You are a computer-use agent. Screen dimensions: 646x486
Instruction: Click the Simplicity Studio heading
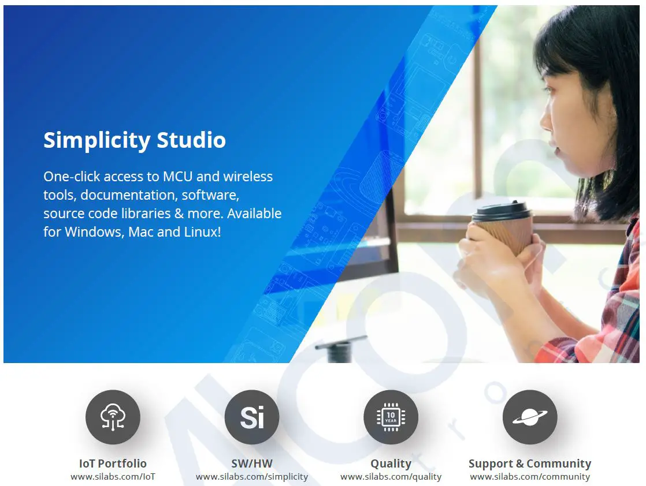[x=135, y=140]
